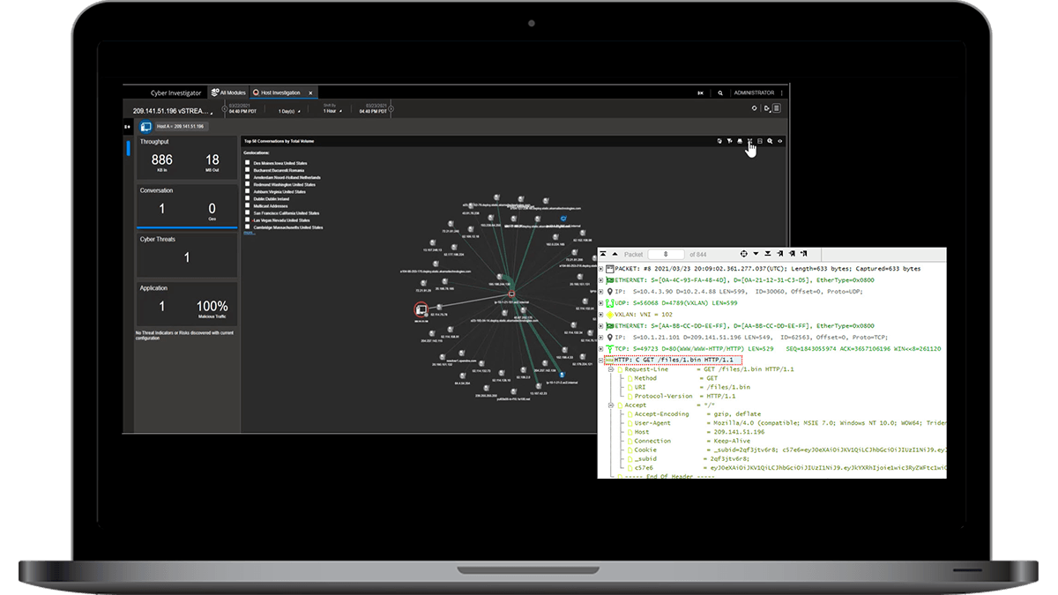This screenshot has height=595, width=1058.
Task: Check the Des Moines Iowa United States box
Action: (248, 163)
